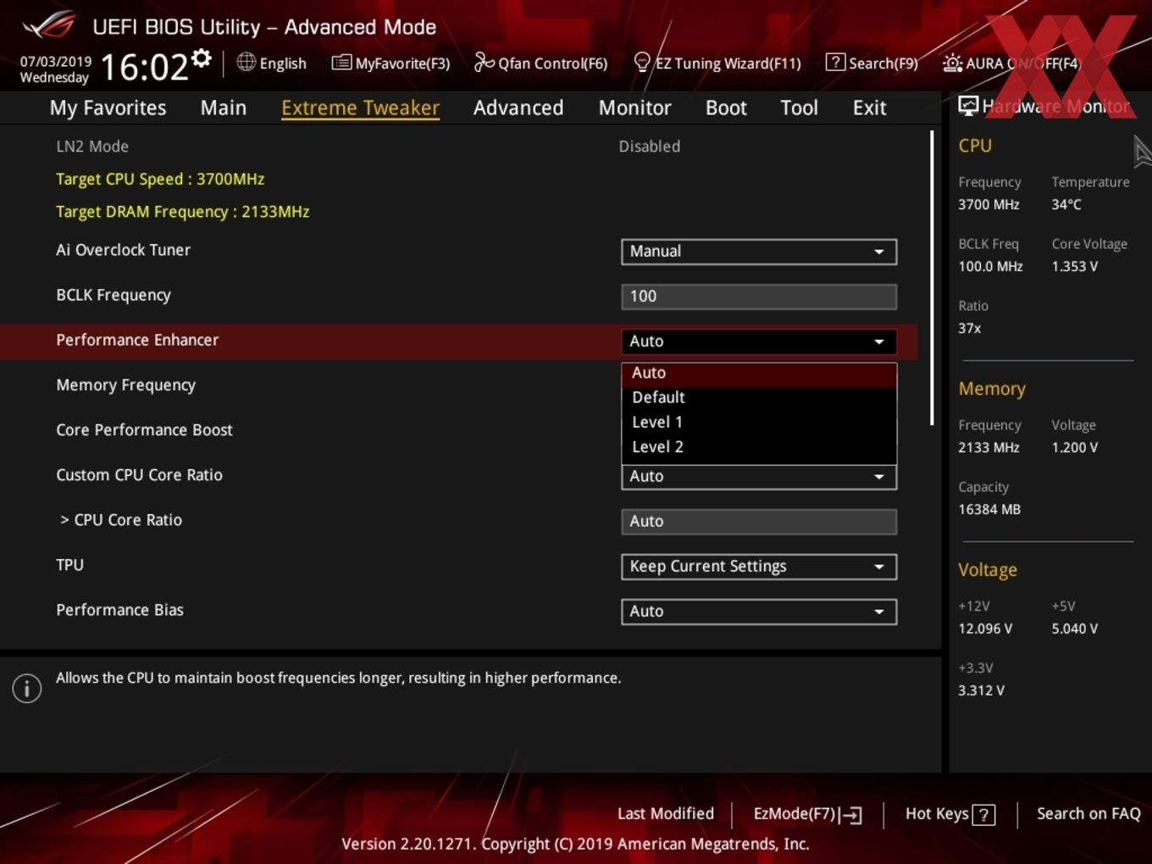
Task: Open the Performance Bias dropdown
Action: 759,612
